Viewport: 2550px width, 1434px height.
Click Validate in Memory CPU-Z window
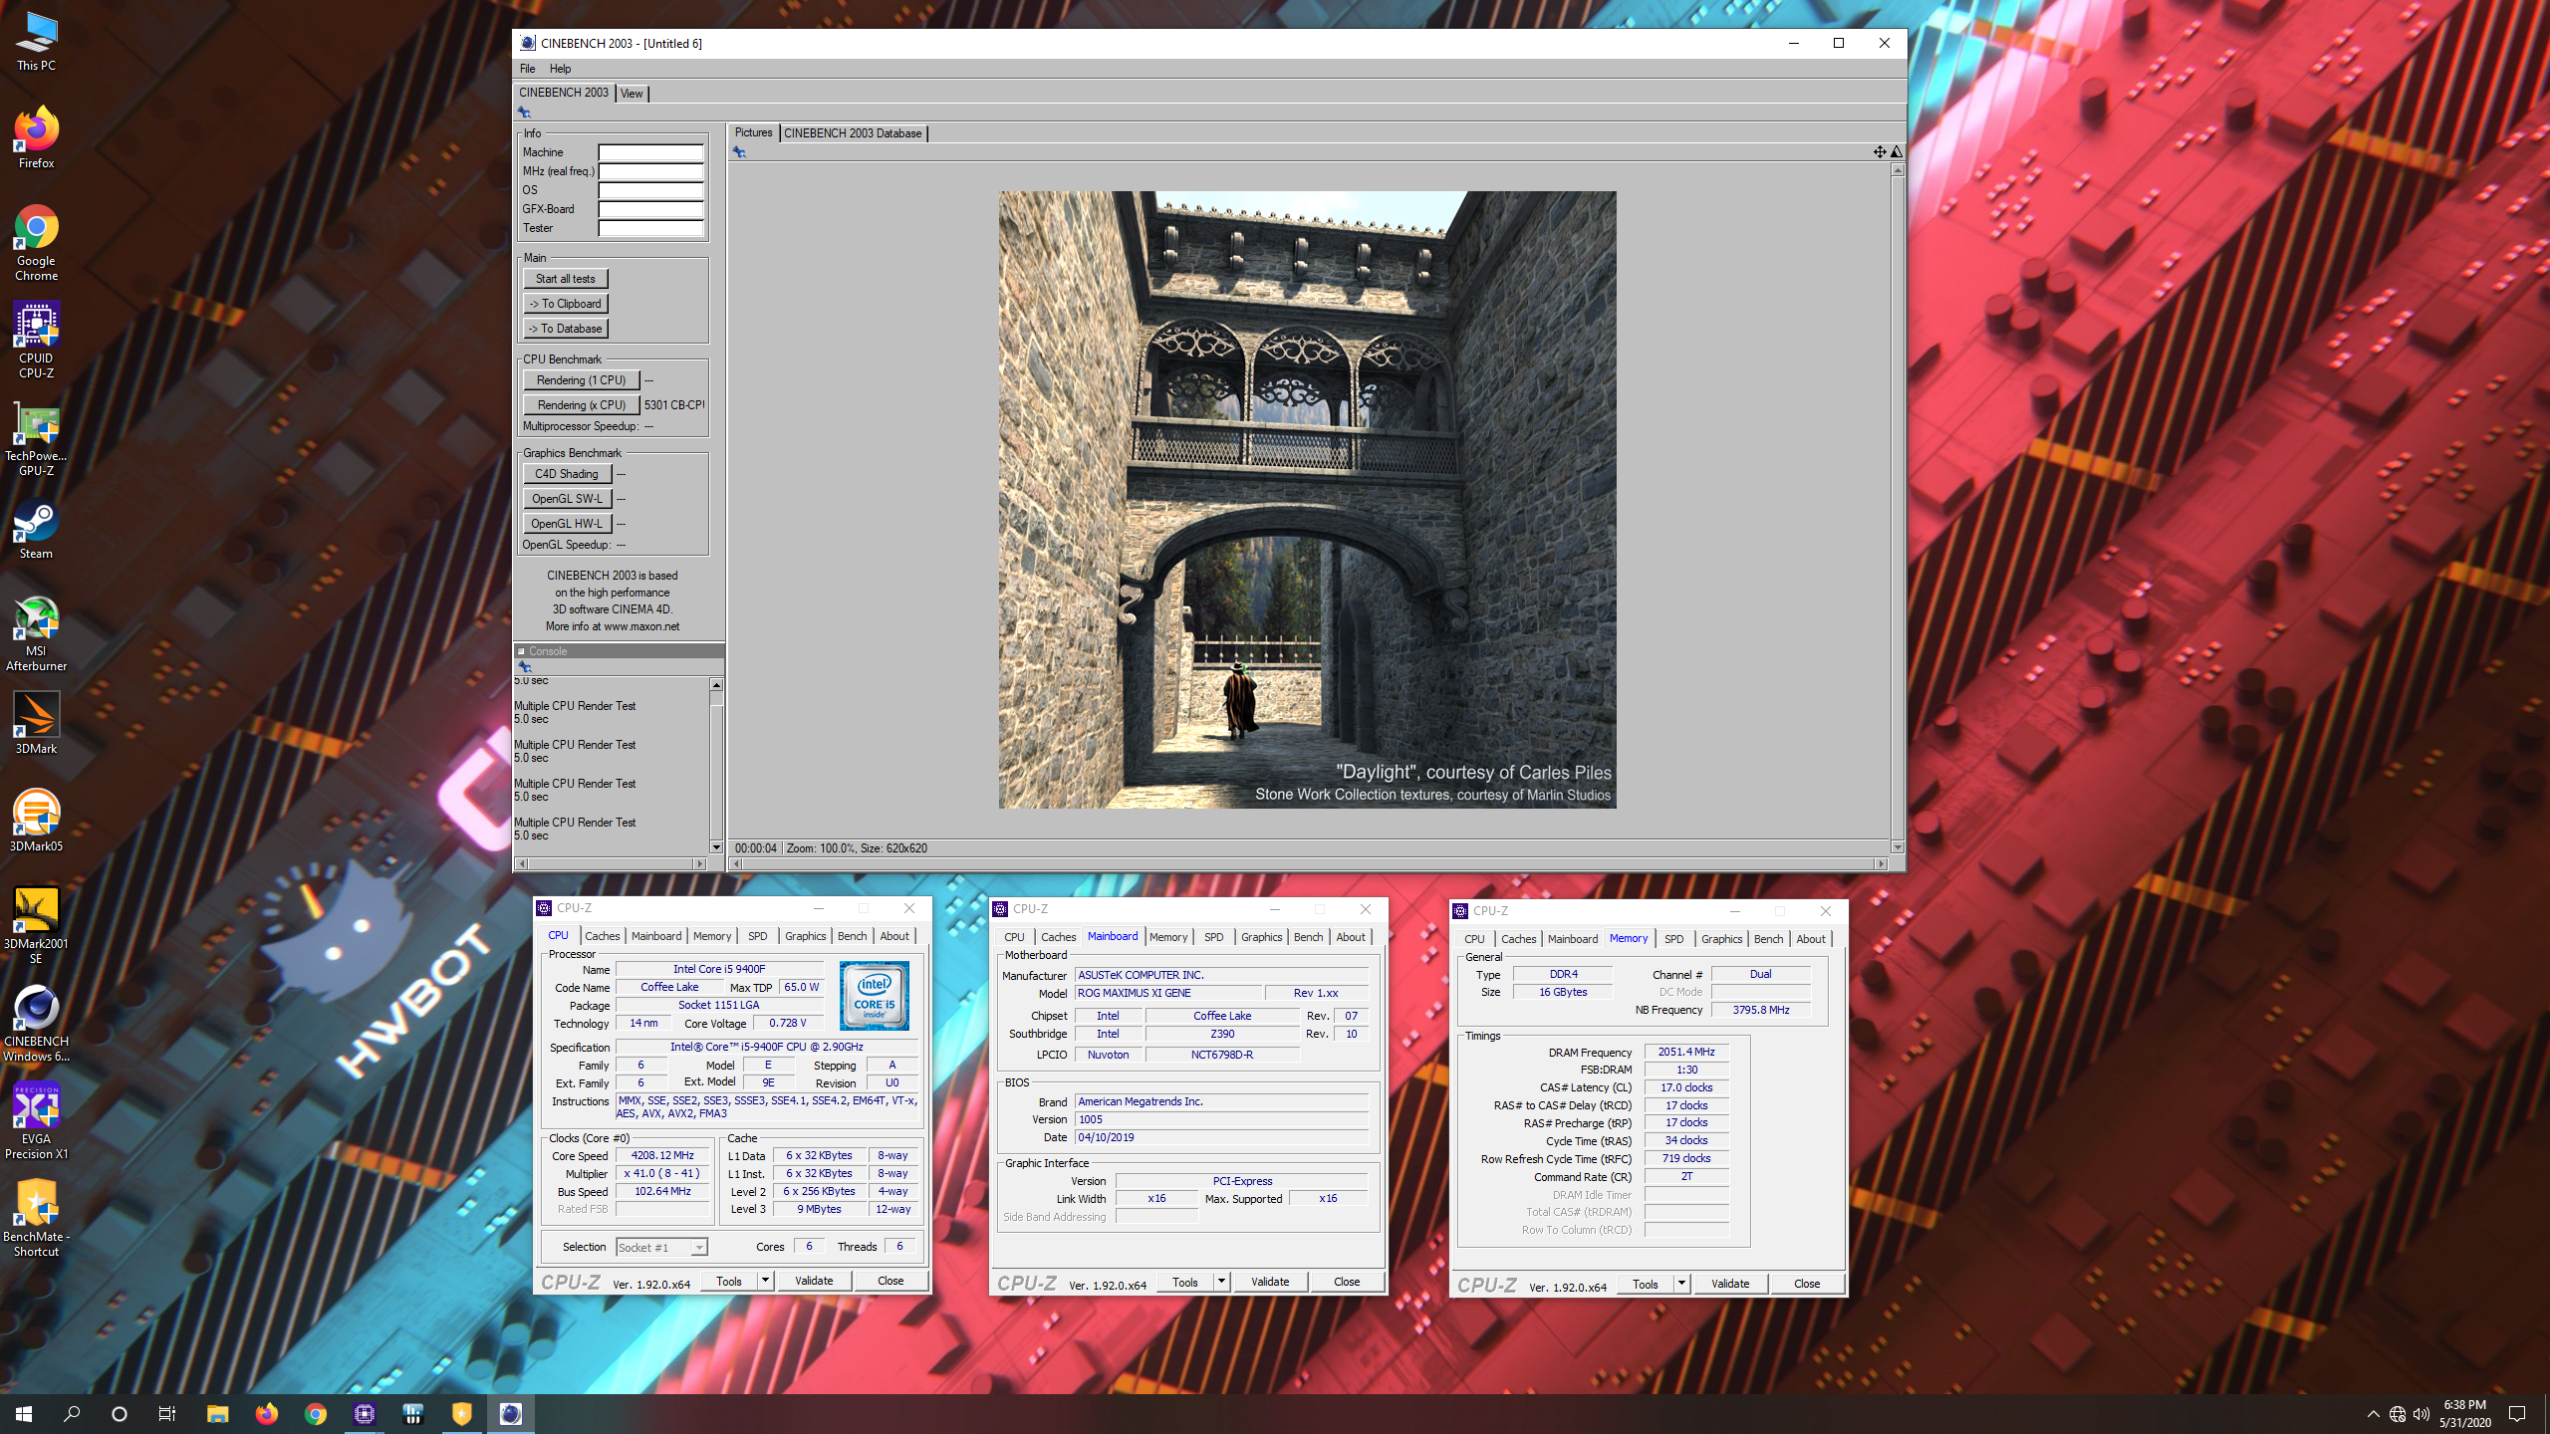[1730, 1284]
